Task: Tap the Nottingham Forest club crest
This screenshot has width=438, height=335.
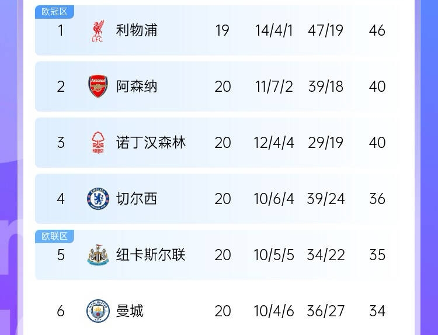Action: click(98, 143)
